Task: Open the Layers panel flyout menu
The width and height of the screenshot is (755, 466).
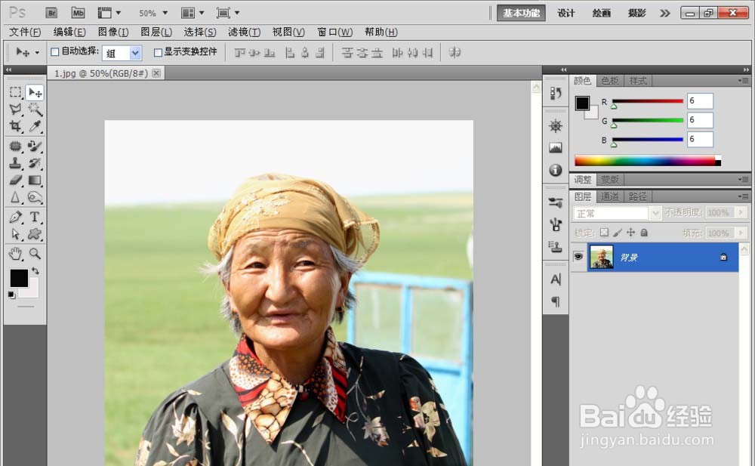Action: tap(744, 196)
